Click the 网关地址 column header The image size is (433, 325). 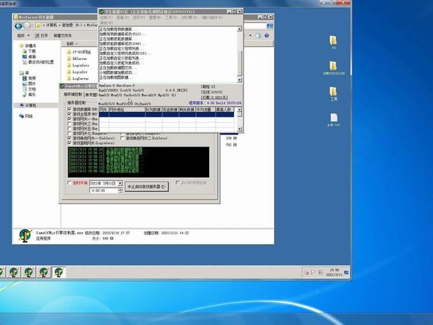[x=127, y=110]
